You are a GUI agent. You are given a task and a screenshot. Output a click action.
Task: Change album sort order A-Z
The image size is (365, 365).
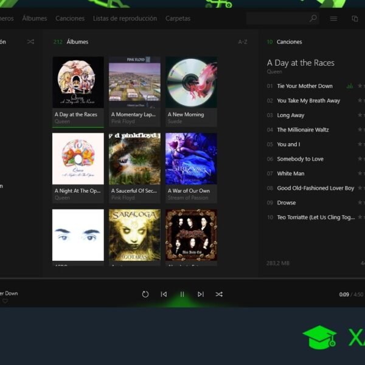[x=243, y=42]
